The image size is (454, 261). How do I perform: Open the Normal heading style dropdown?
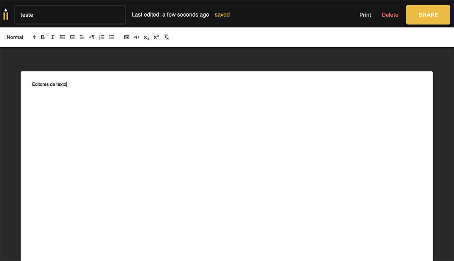click(x=21, y=37)
